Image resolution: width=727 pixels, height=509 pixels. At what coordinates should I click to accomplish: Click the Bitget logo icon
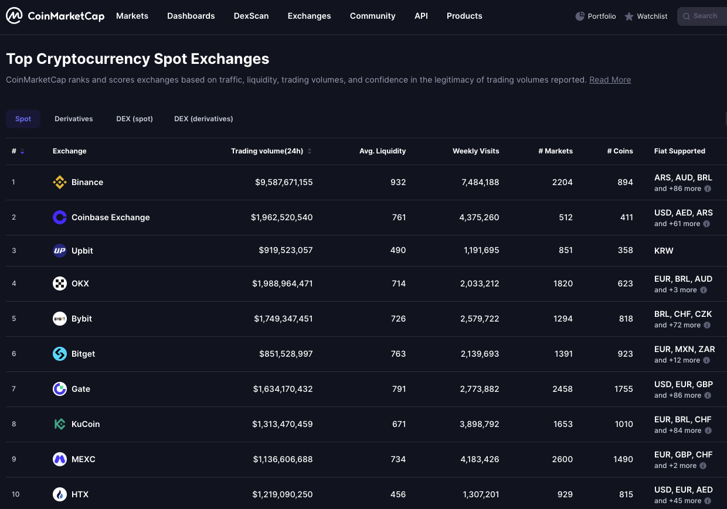tap(60, 354)
